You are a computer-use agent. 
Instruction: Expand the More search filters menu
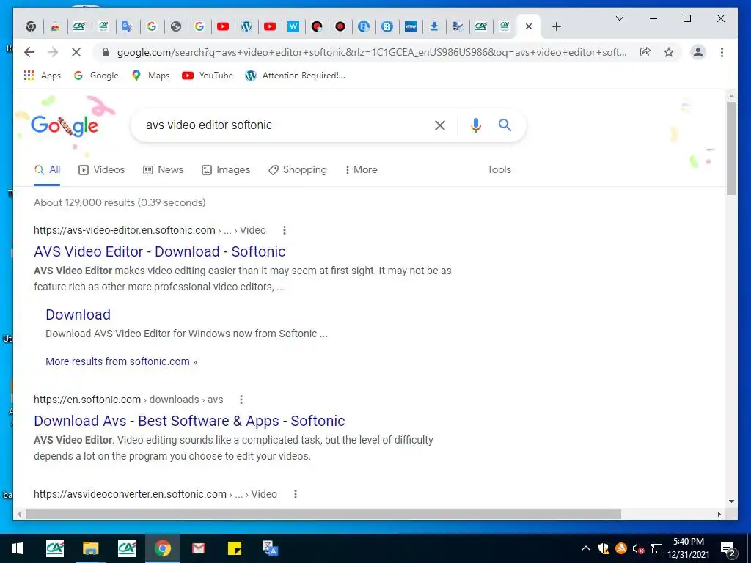[361, 170]
